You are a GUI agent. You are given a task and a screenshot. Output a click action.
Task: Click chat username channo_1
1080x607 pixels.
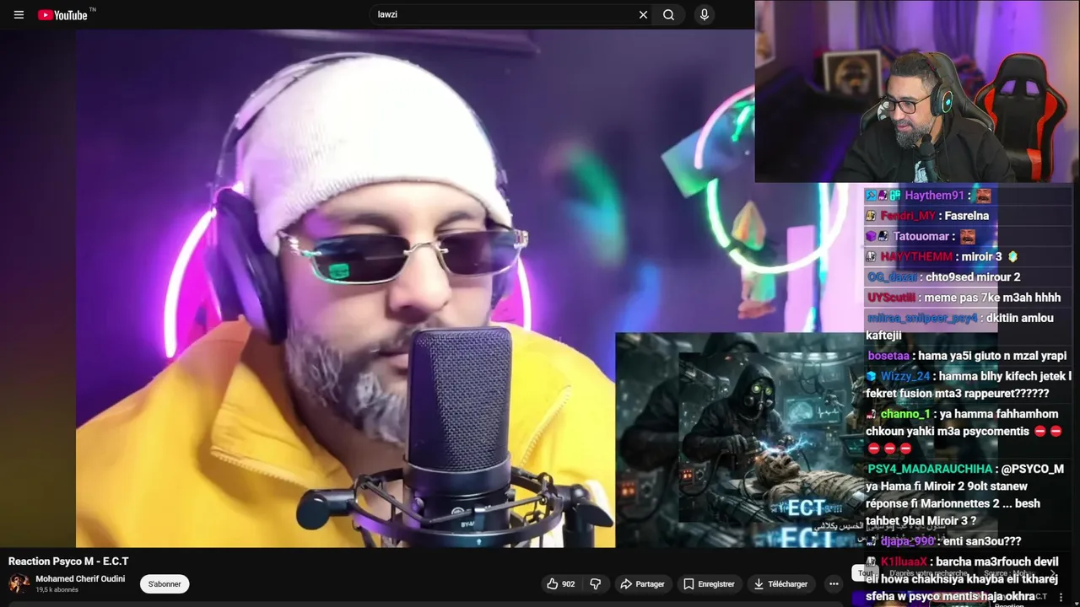pyautogui.click(x=904, y=414)
